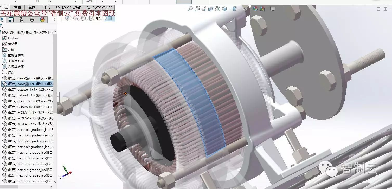392x189 pixels.
Task: Click the second breadcrumb part icon
Action: [x=75, y=18]
